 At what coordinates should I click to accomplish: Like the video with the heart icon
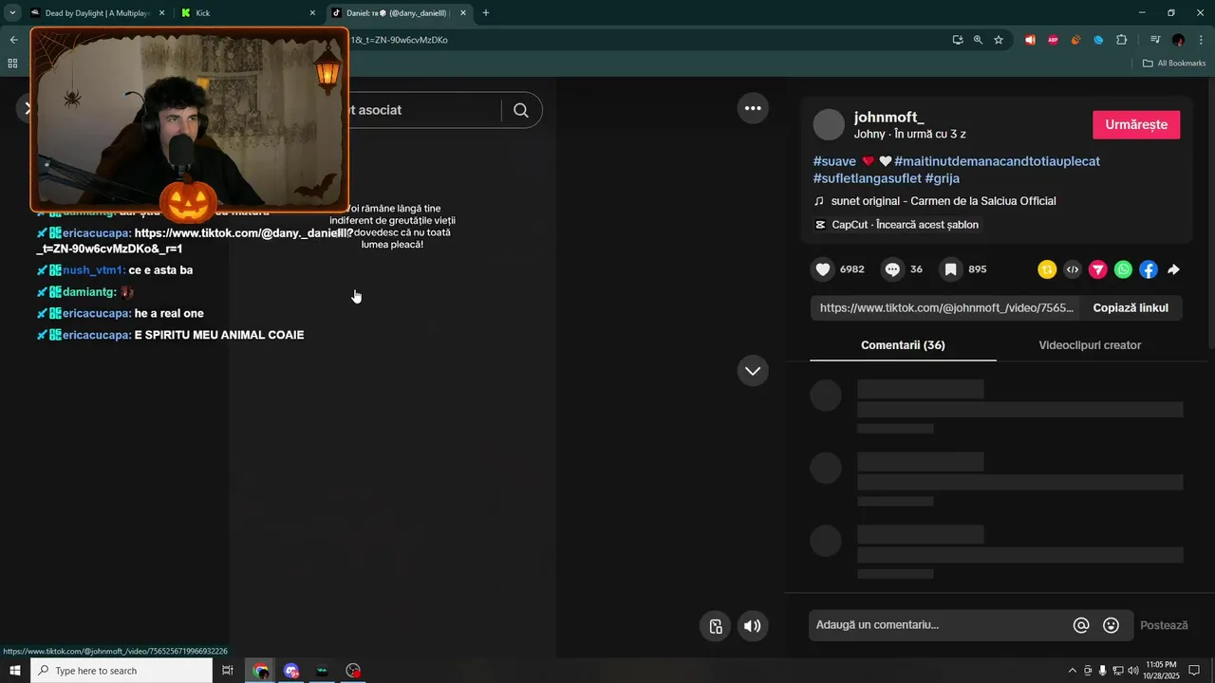click(x=823, y=269)
